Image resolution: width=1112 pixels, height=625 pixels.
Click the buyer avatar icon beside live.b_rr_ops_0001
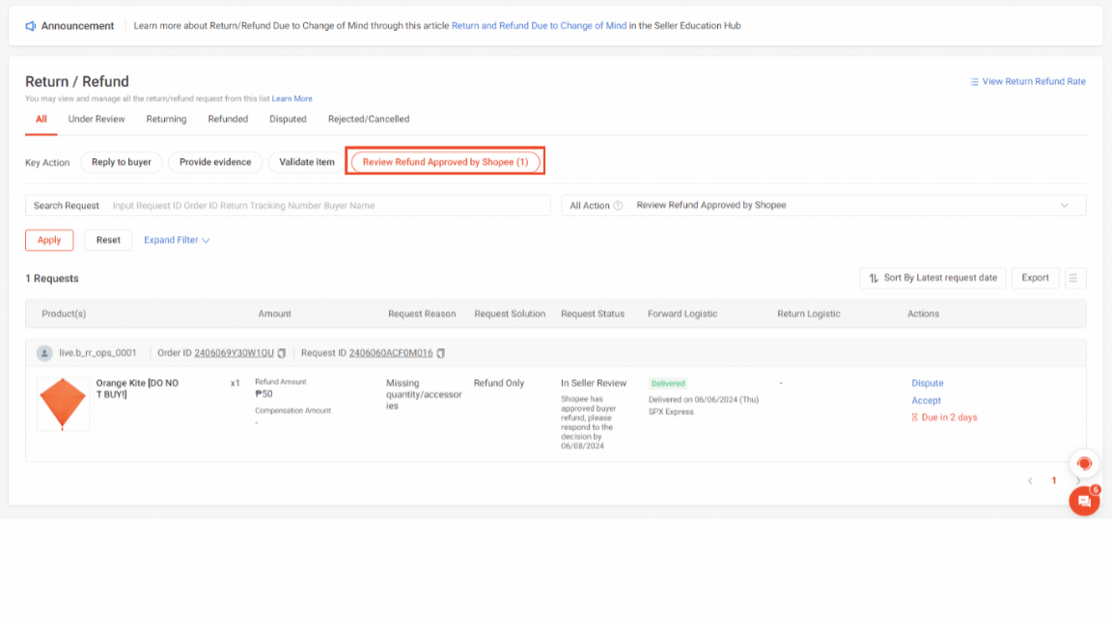(x=43, y=353)
